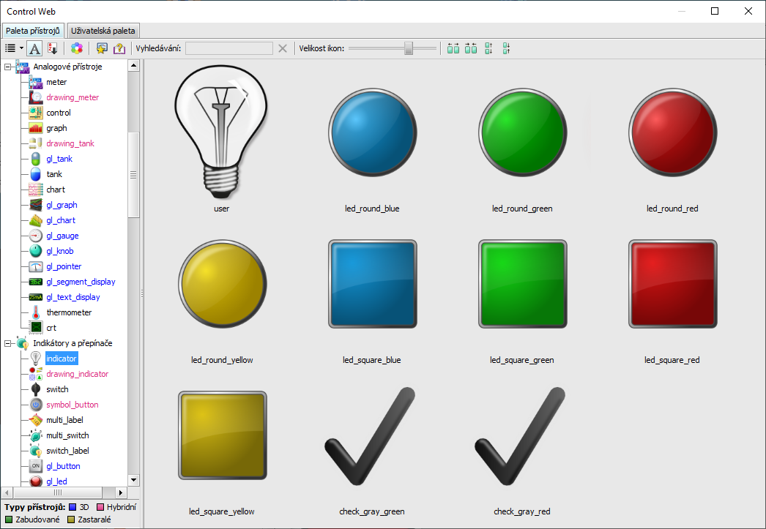Click the Velikost ikon size slider handle
The height and width of the screenshot is (529, 766).
tap(409, 48)
